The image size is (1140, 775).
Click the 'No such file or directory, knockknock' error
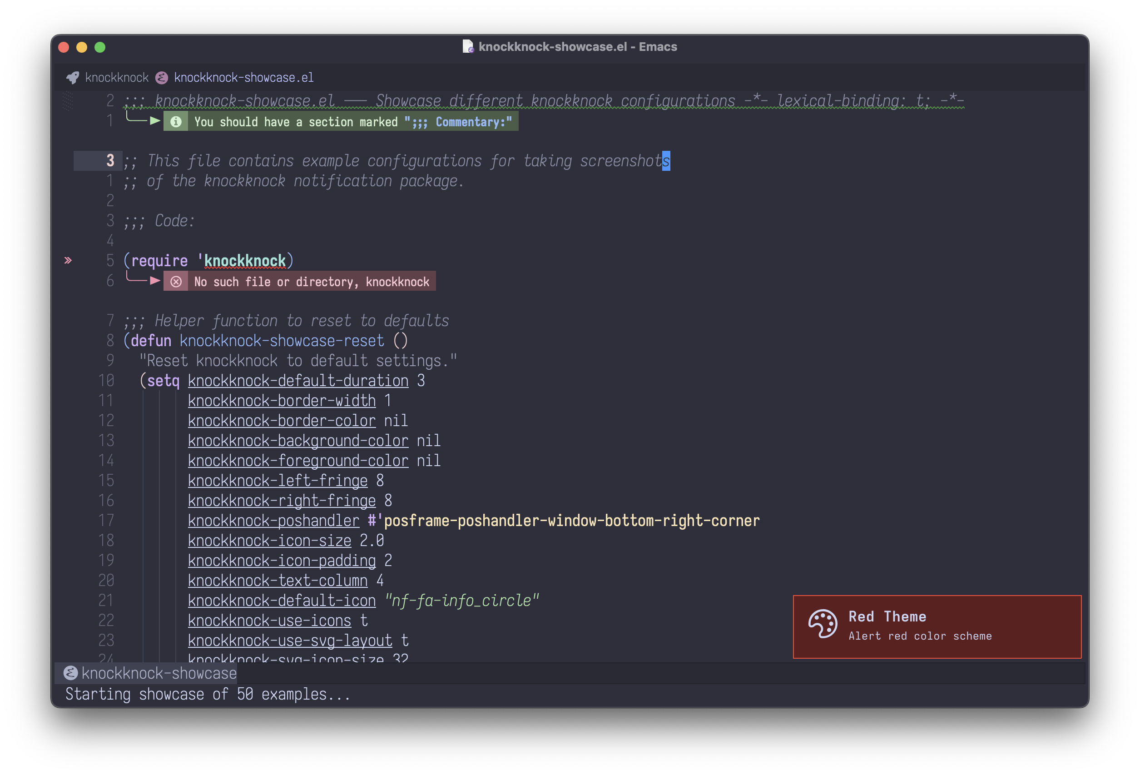(x=312, y=282)
